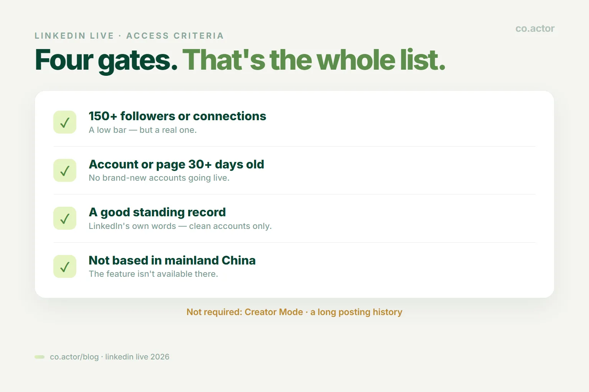Click the checkmark beside A good standing record
This screenshot has height=392, width=589.
pyautogui.click(x=65, y=218)
